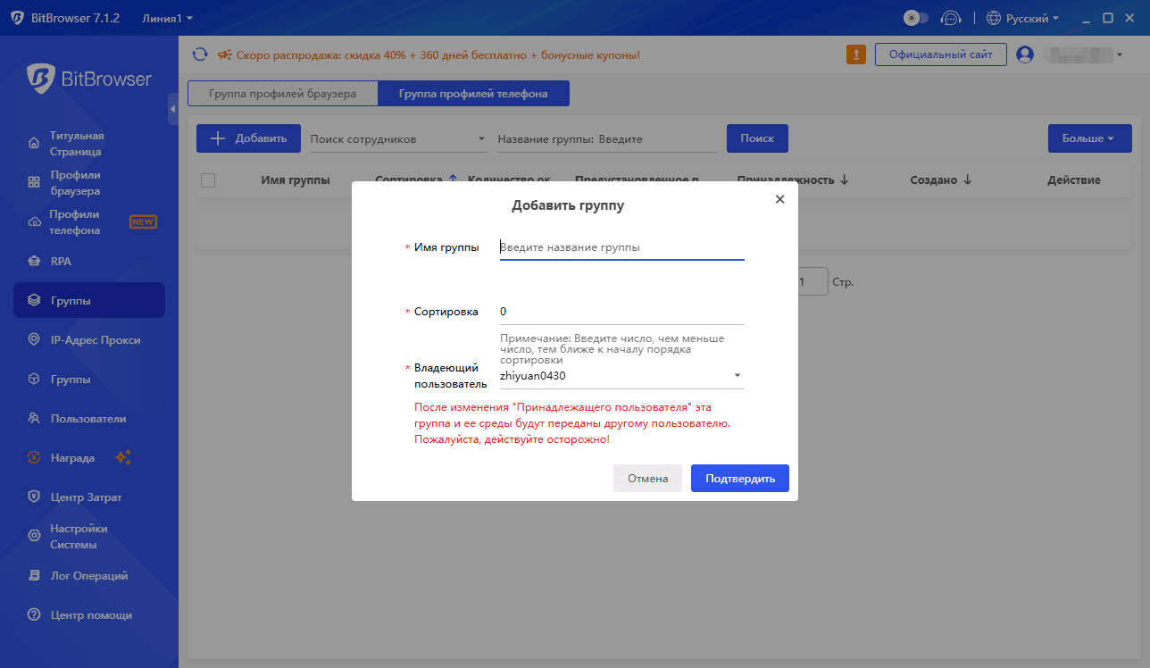
Task: Open Награда in the sidebar
Action: (x=89, y=458)
